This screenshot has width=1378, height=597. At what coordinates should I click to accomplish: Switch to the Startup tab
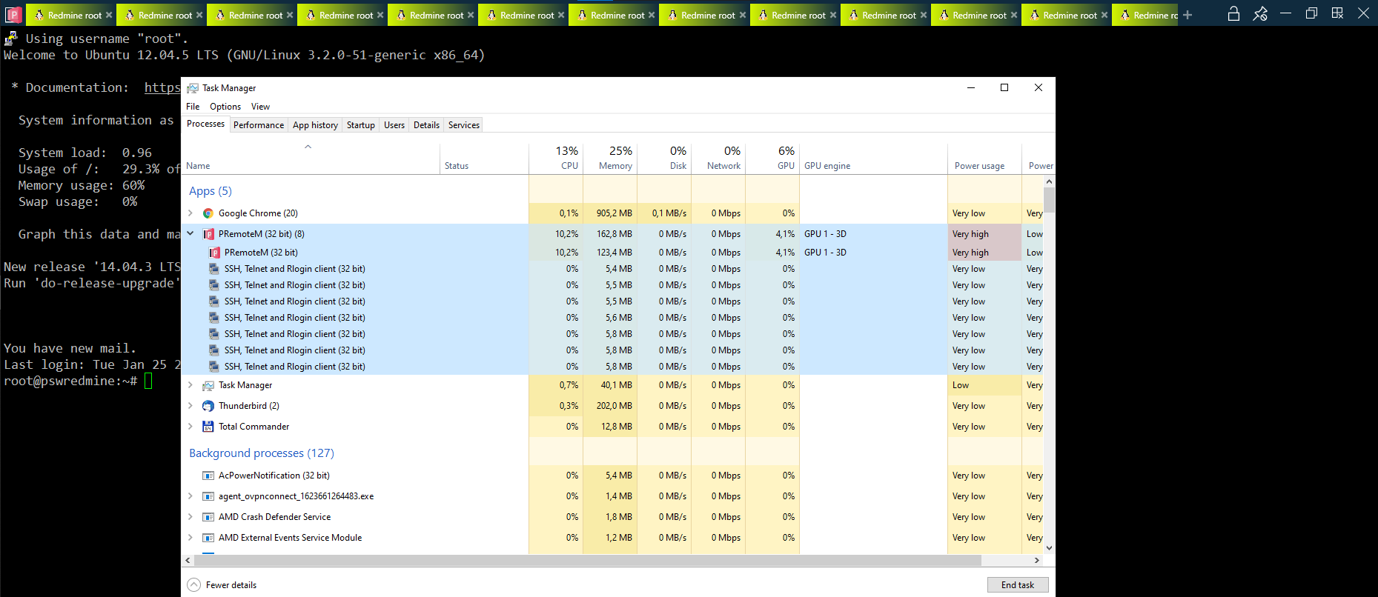(361, 125)
